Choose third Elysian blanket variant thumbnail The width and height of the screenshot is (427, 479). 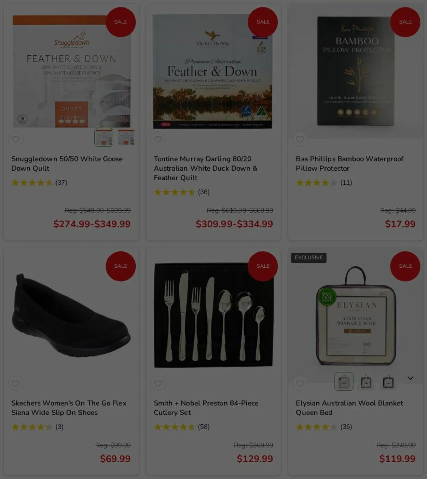[x=388, y=382]
